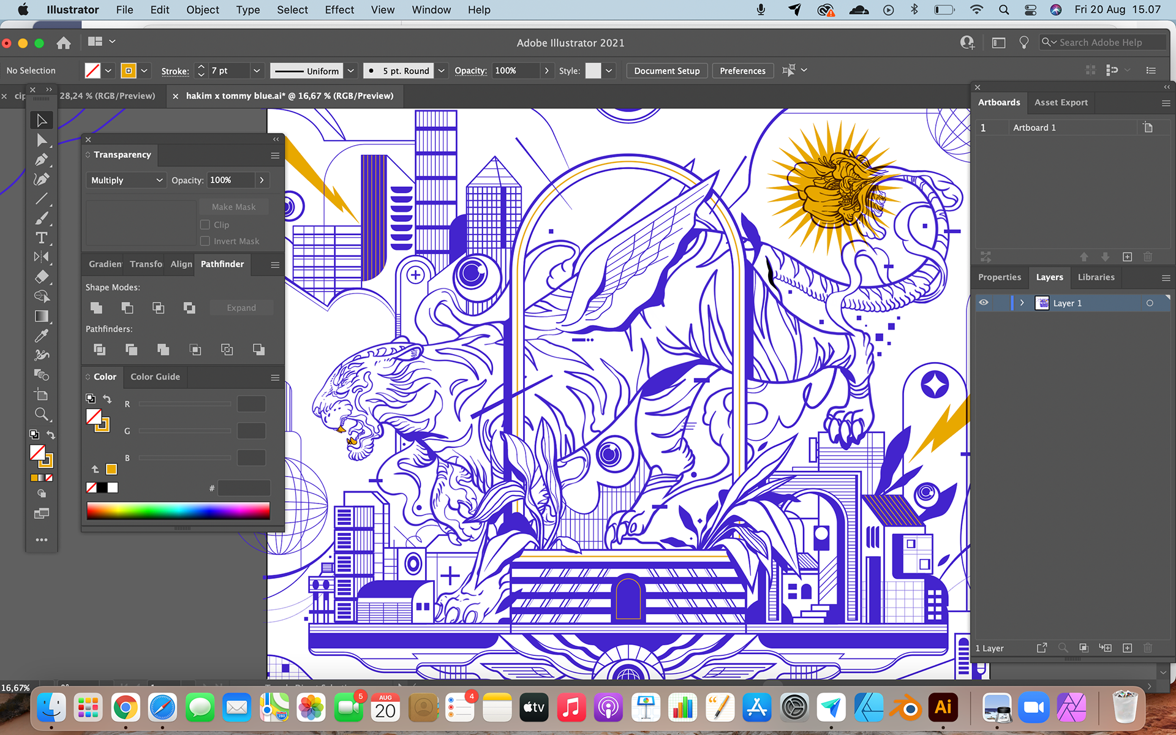Screen dimensions: 1176x735
Task: Click the Preferences button
Action: pyautogui.click(x=742, y=71)
